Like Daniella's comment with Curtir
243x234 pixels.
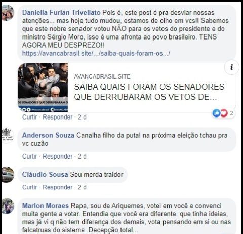coord(30,117)
